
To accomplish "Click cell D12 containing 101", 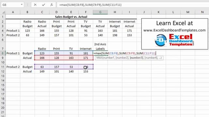I will pos(56,71).
